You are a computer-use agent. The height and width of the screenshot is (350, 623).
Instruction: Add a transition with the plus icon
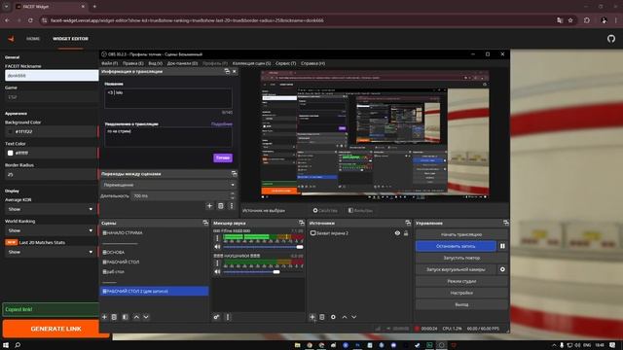click(209, 206)
